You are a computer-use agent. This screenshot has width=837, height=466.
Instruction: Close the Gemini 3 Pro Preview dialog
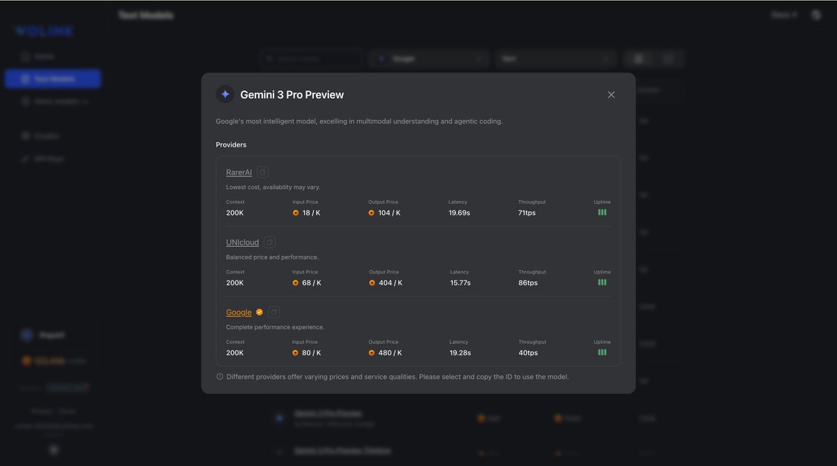611,95
